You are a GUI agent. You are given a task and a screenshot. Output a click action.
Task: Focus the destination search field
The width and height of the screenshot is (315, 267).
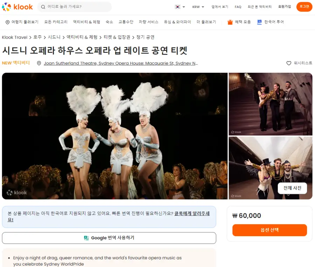click(74, 7)
